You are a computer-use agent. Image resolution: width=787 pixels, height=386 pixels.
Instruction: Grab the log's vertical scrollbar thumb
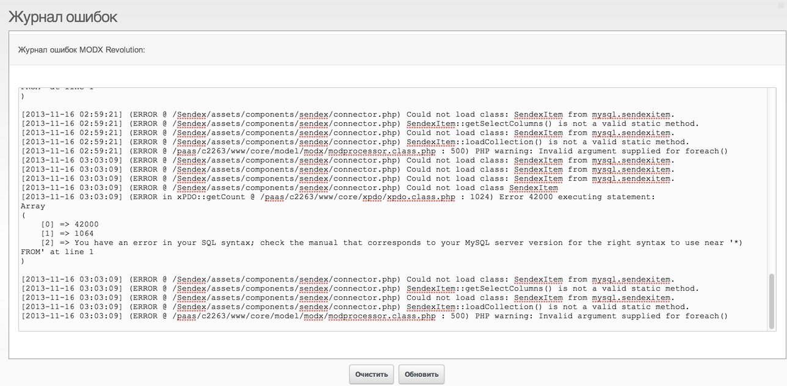[772, 301]
